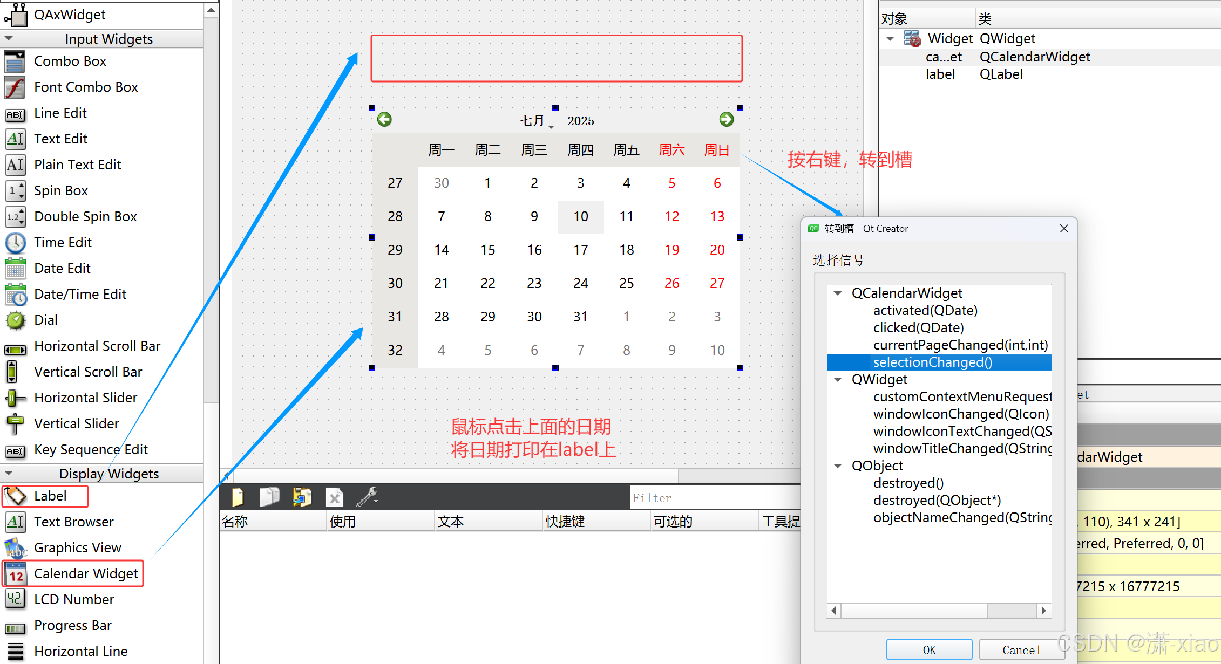Click OK in the 转到槽 dialog
This screenshot has height=664, width=1221.
(x=929, y=650)
